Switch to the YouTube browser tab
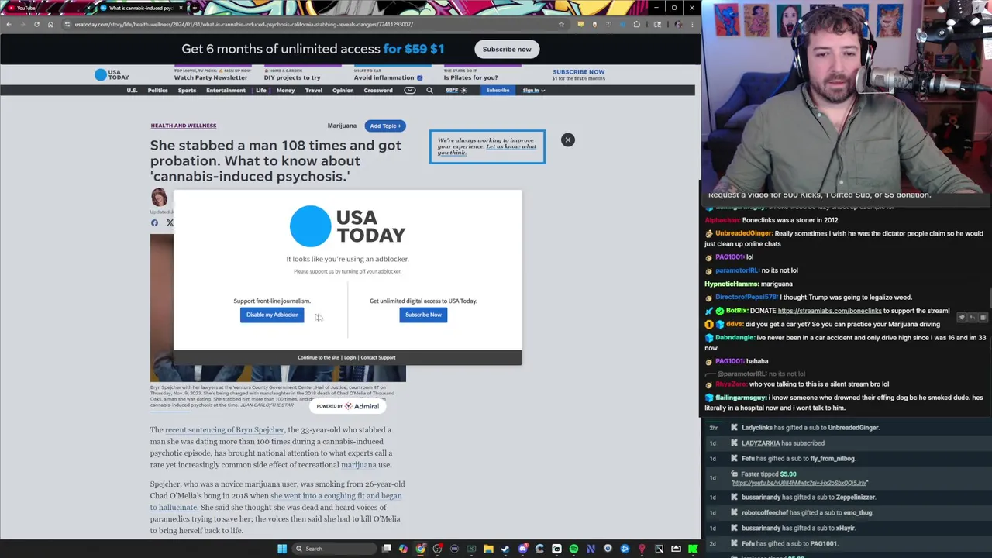 coord(46,8)
